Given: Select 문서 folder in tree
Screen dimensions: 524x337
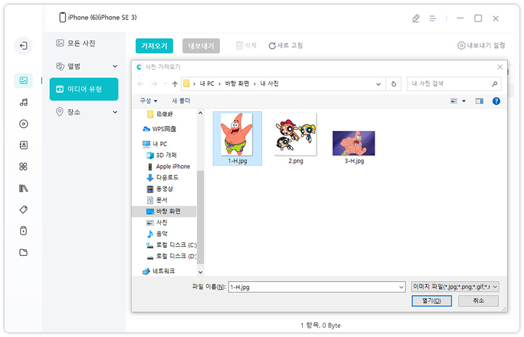Looking at the screenshot, I should pyautogui.click(x=157, y=200).
